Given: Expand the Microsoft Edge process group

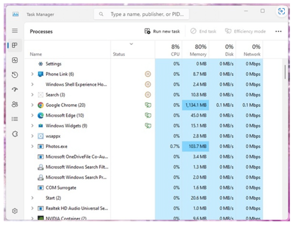Looking at the screenshot, I should click(32, 116).
